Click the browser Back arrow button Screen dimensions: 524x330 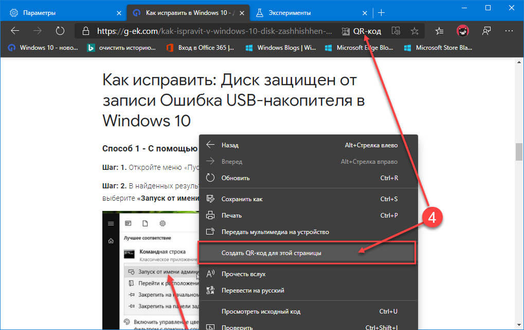(15, 31)
